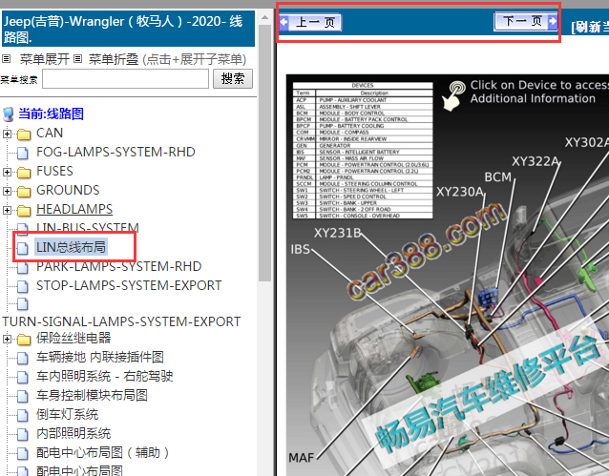Open 车身控制模块布局图 entry

(92, 395)
